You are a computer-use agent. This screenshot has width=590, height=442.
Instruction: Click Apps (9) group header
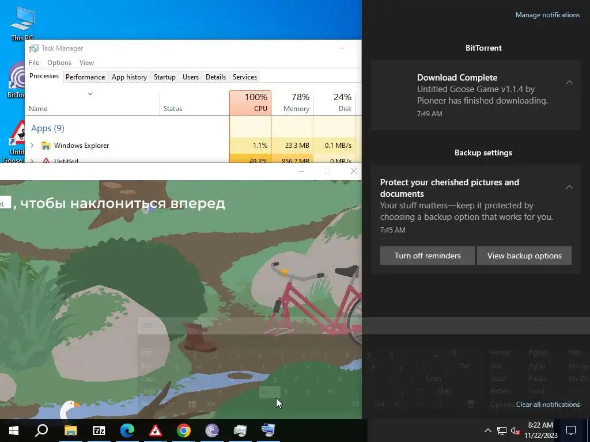click(x=48, y=128)
